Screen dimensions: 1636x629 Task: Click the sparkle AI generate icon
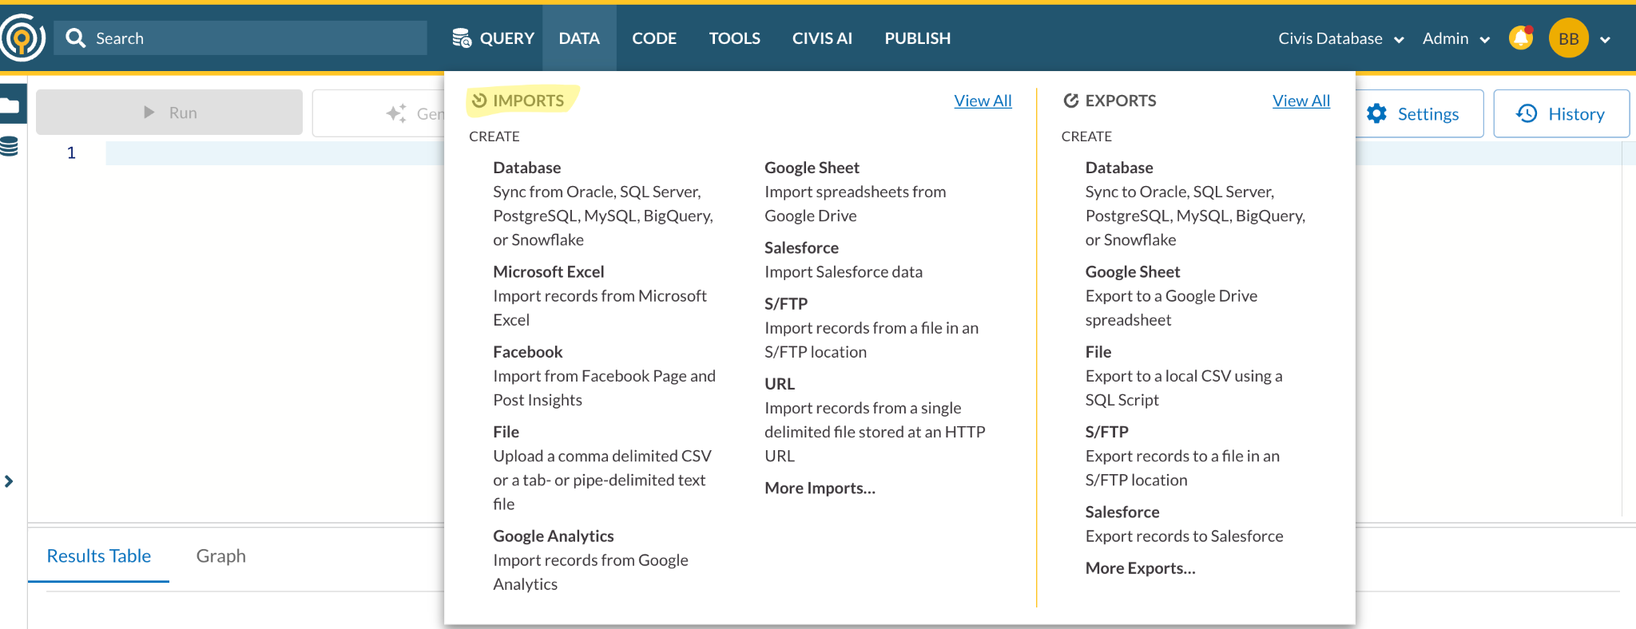coord(396,113)
